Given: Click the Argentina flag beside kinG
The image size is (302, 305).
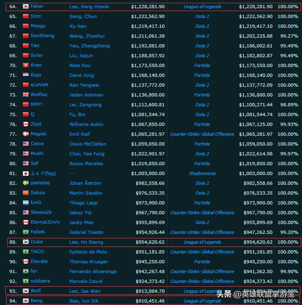Looking at the screenshot, I should [x=25, y=203].
